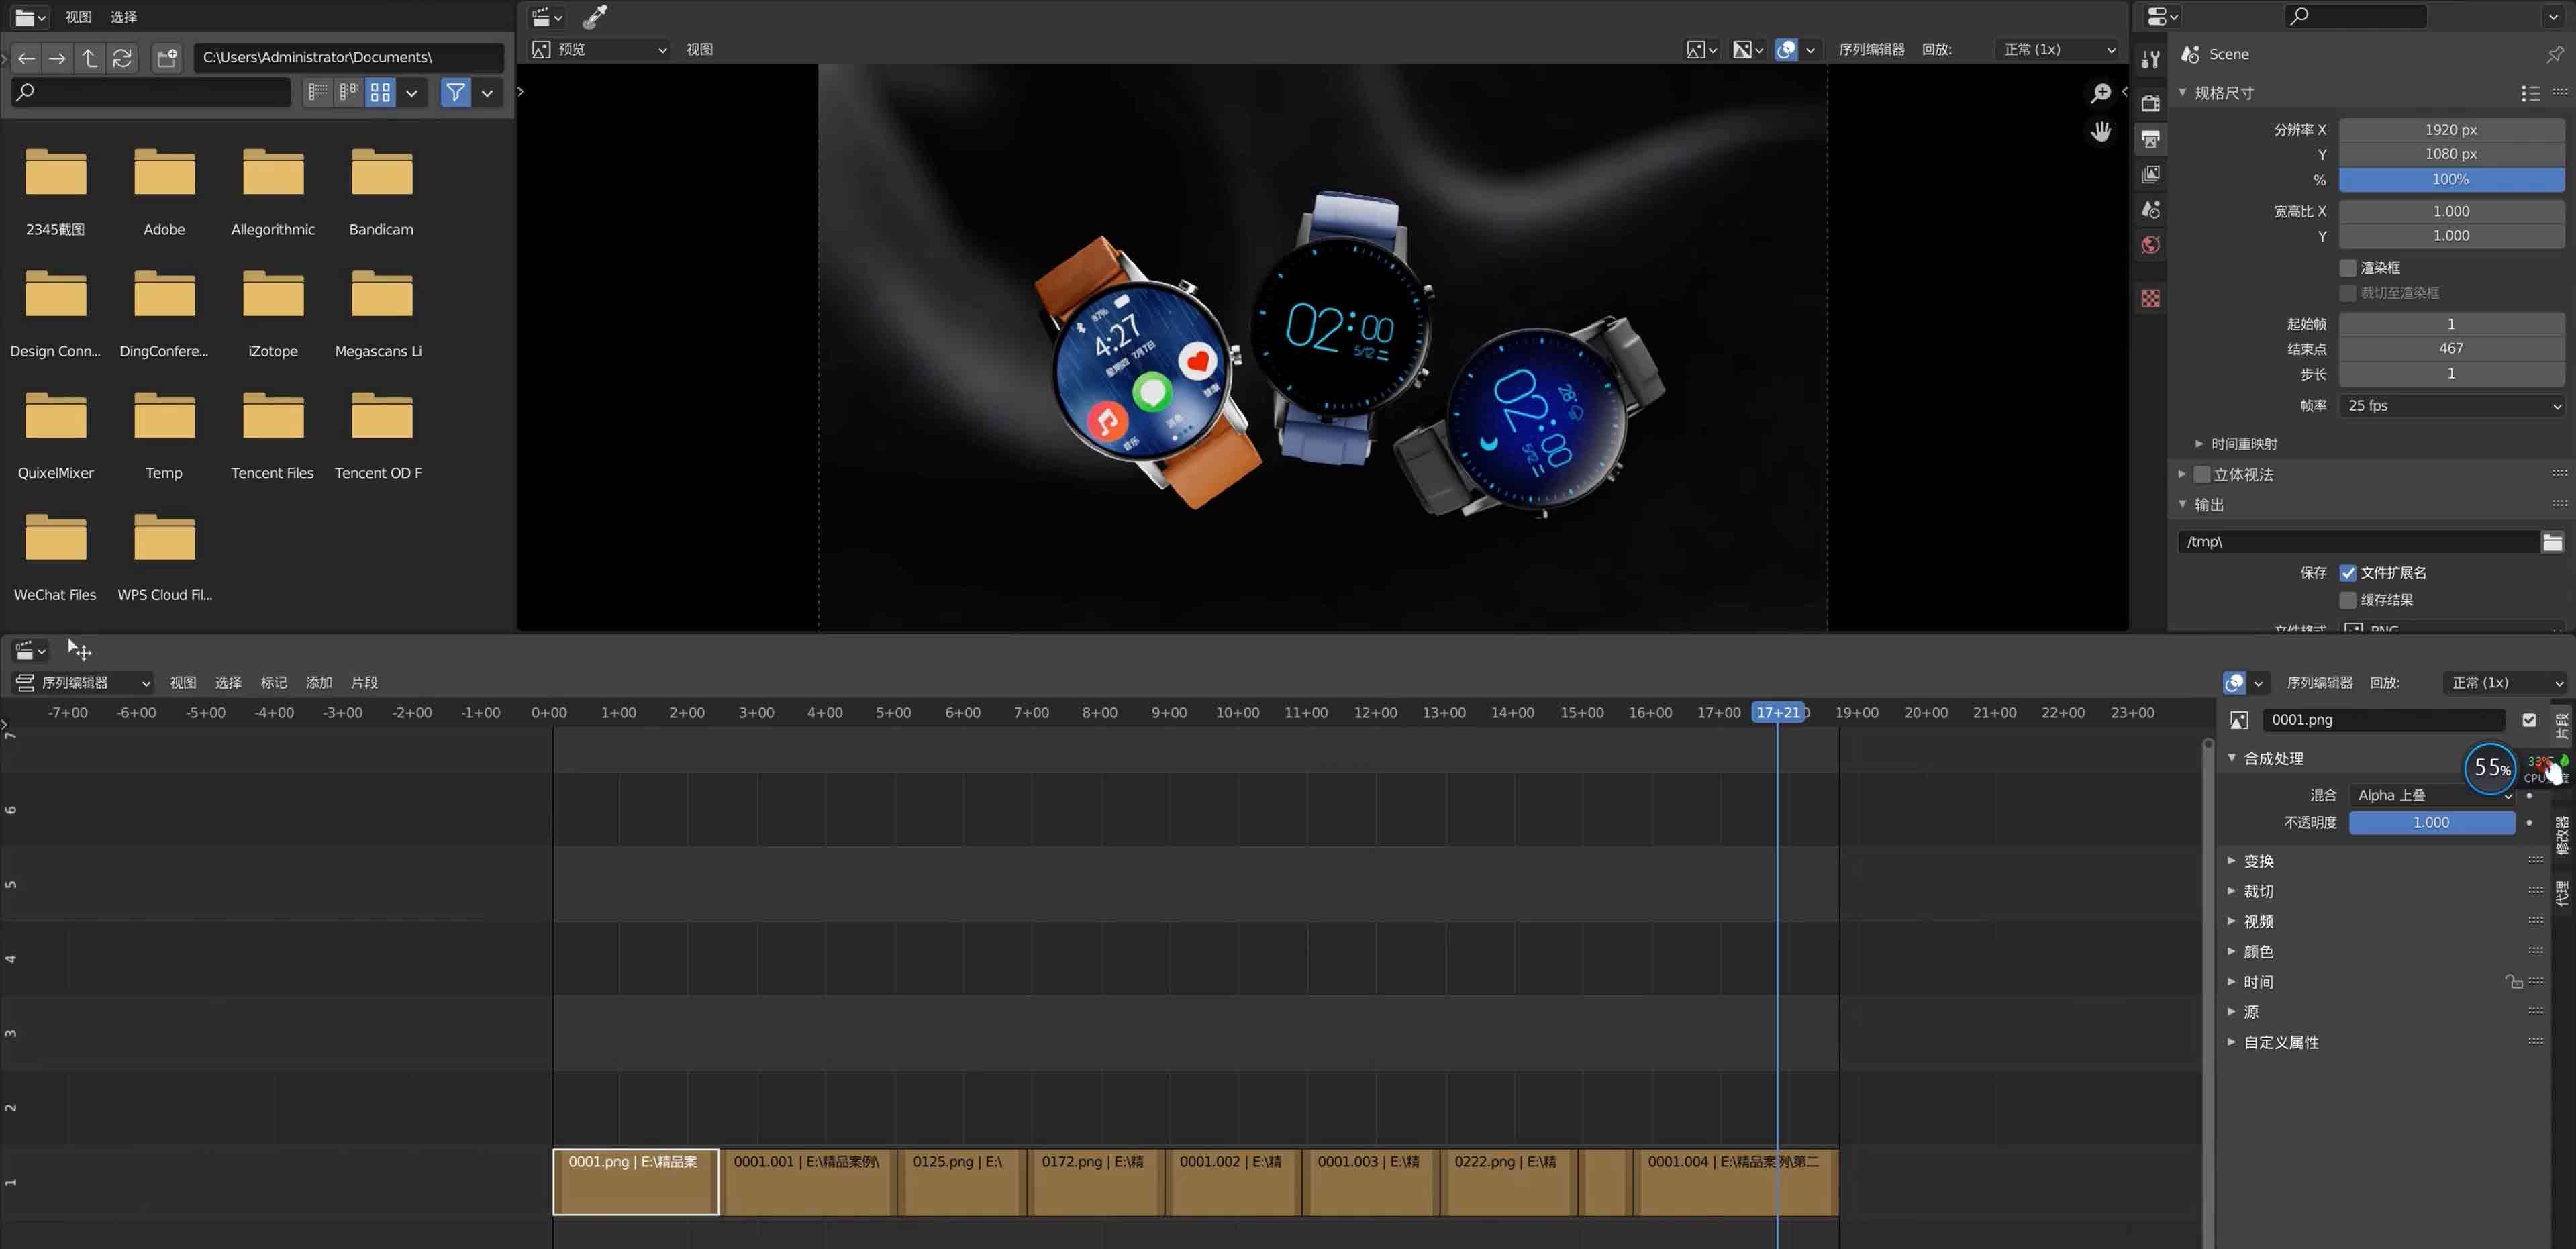
Task: Select the color sample eyedropper tool
Action: pyautogui.click(x=594, y=17)
